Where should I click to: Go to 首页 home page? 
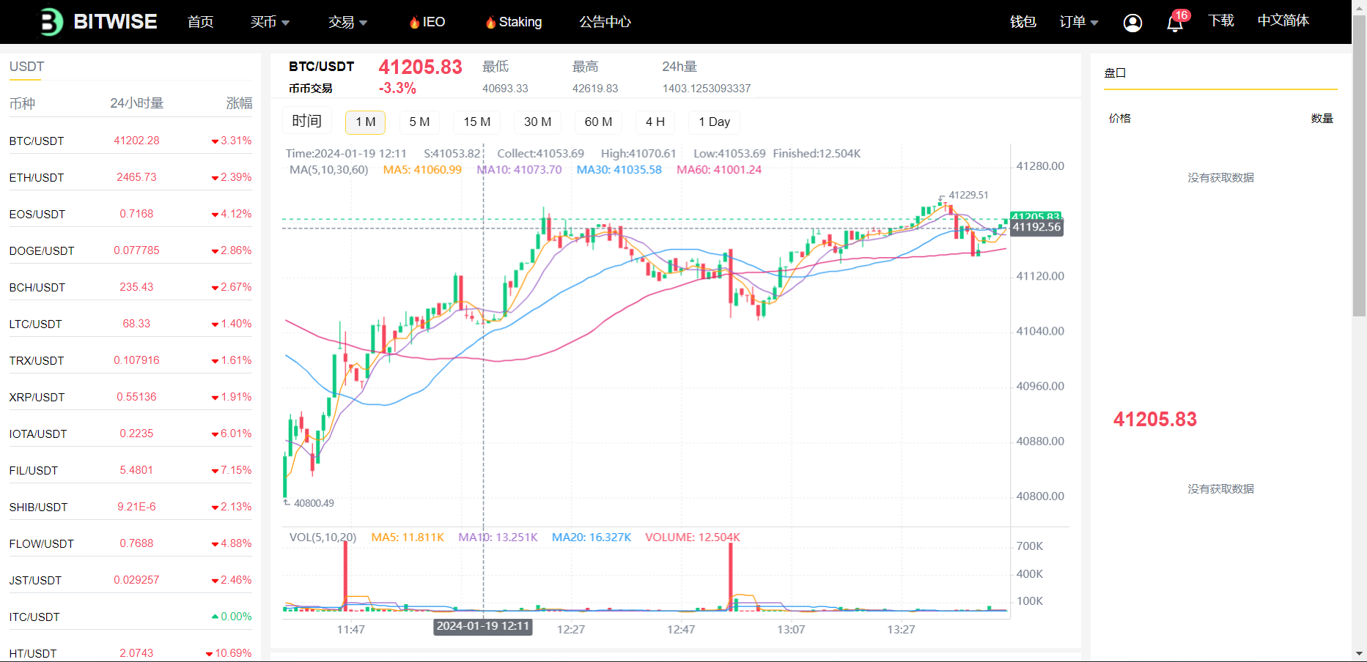[200, 22]
